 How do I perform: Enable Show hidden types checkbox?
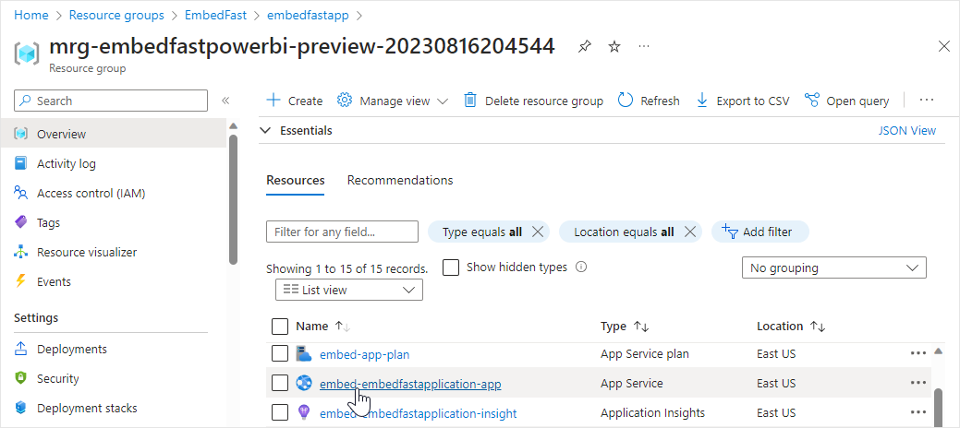[x=451, y=267]
